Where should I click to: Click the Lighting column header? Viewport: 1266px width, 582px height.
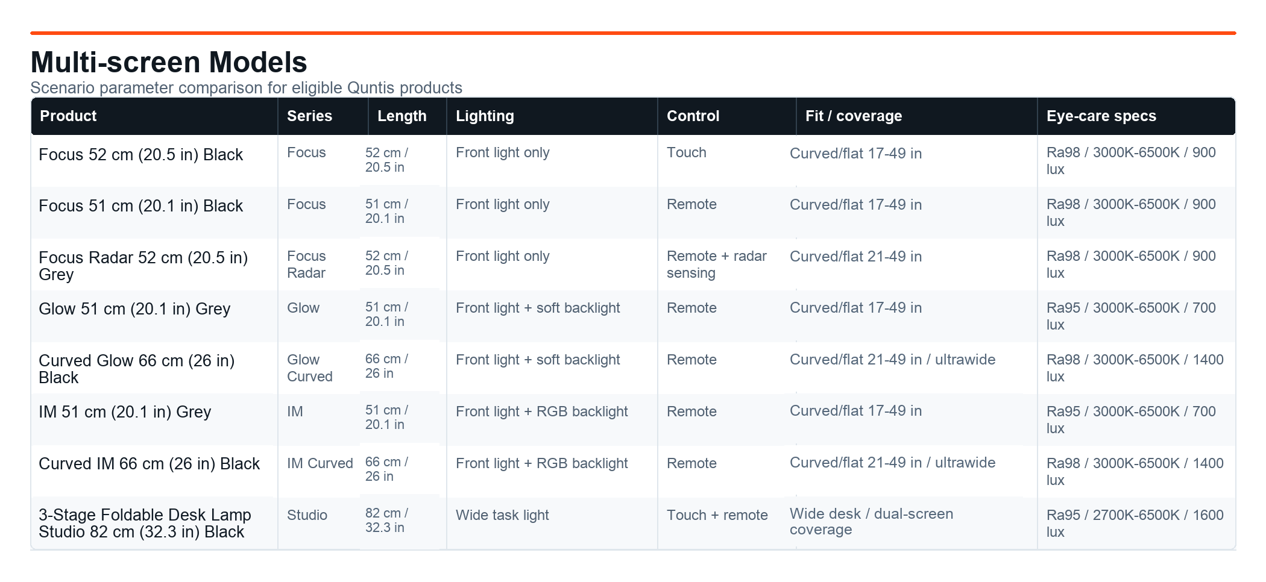tap(552, 116)
